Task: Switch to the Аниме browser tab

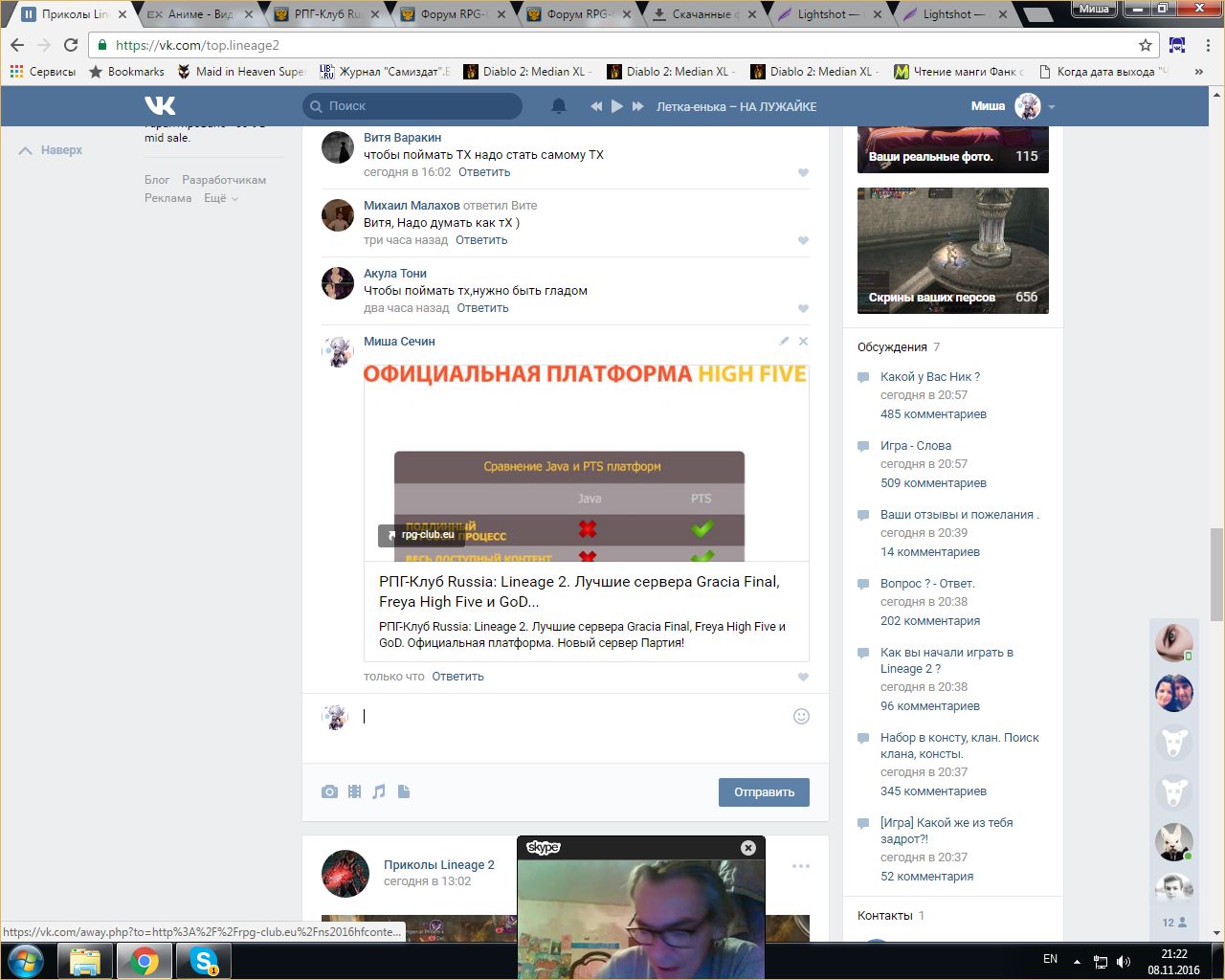Action: point(199,14)
